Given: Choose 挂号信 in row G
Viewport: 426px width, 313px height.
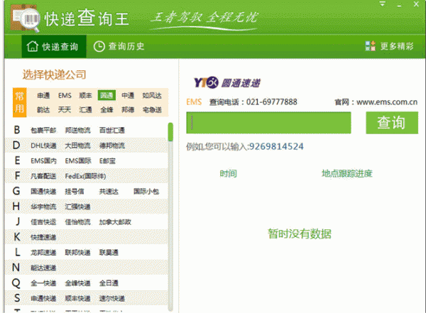Looking at the screenshot, I should pyautogui.click(x=74, y=192).
